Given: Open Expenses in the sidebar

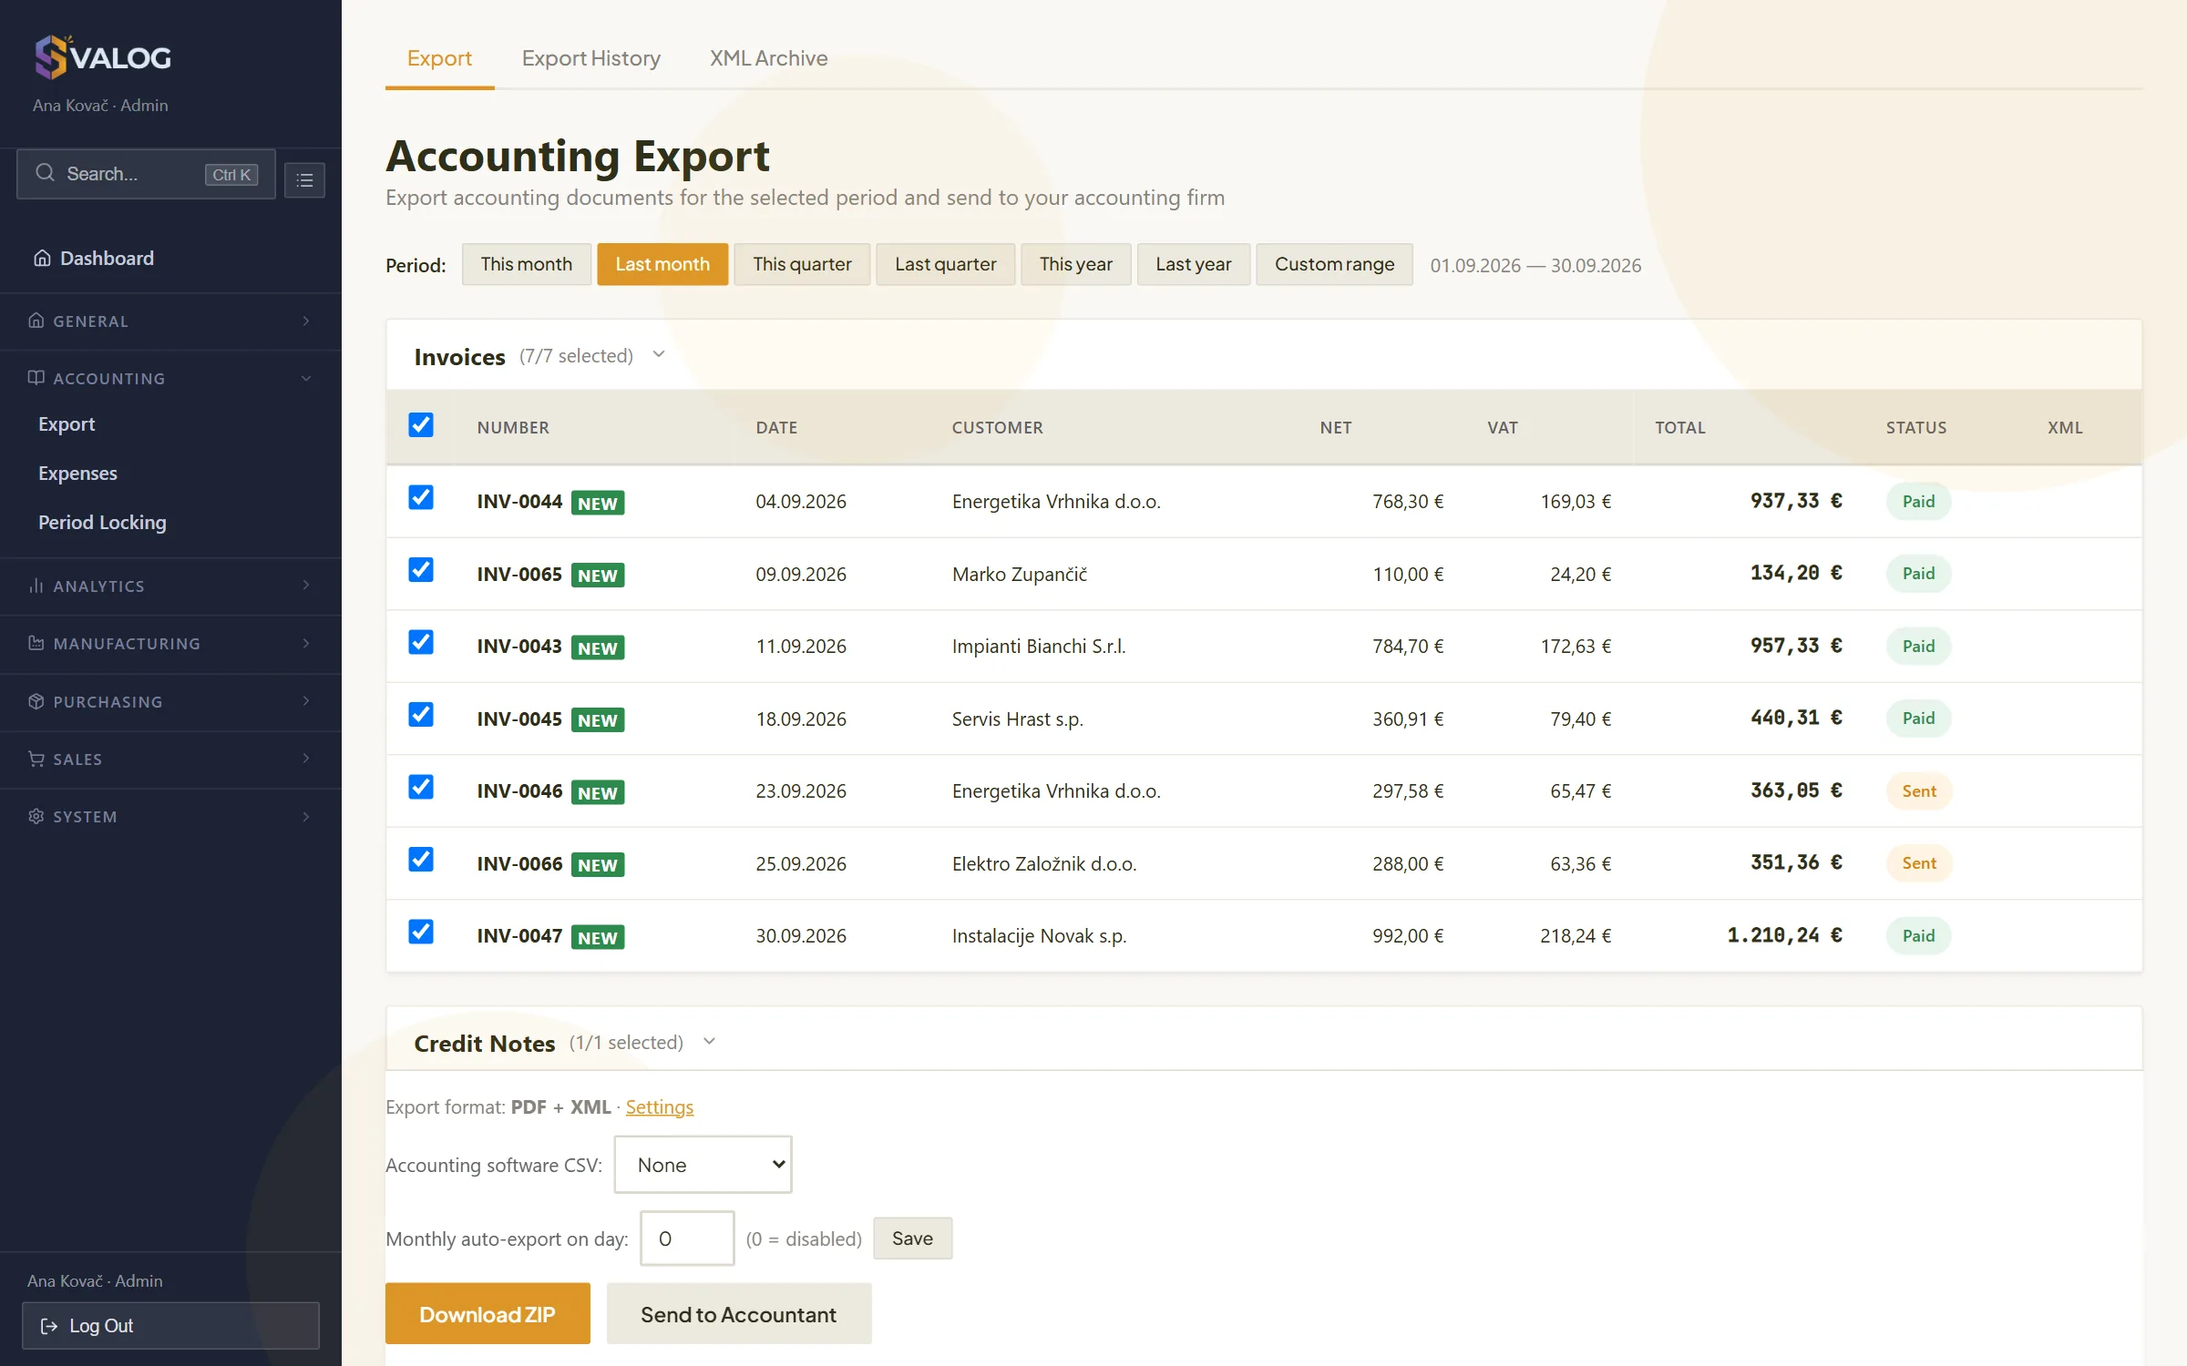Looking at the screenshot, I should [77, 473].
